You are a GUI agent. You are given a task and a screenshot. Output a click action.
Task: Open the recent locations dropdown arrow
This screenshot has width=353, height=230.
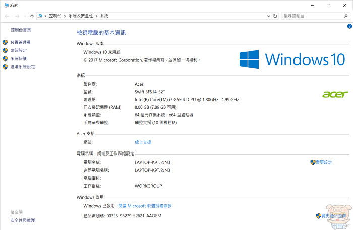pyautogui.click(x=25, y=16)
